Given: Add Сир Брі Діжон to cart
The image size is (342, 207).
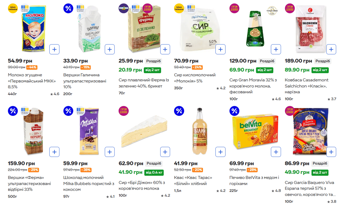Looking at the screenshot, I should coord(165,152).
